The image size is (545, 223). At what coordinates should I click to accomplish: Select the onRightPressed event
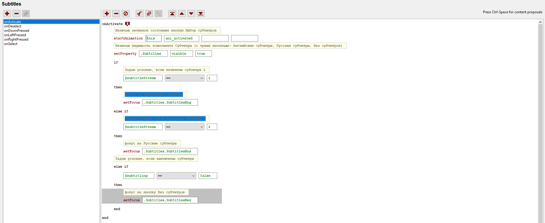16,39
